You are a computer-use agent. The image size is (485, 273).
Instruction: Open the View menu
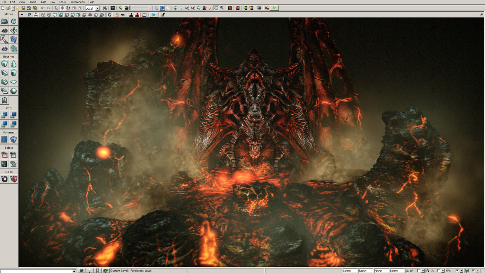22,2
